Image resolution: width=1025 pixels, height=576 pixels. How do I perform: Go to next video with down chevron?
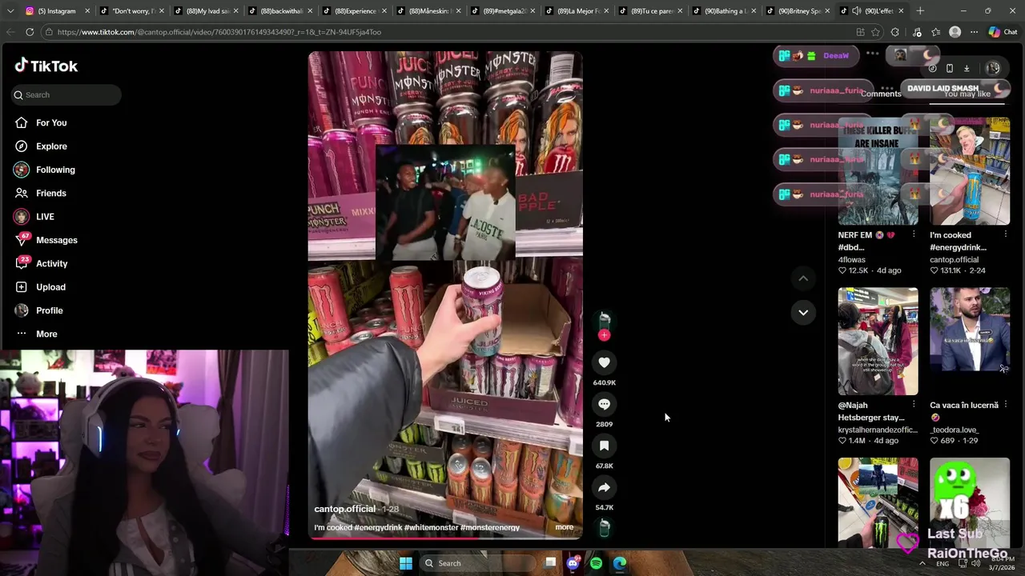(803, 312)
